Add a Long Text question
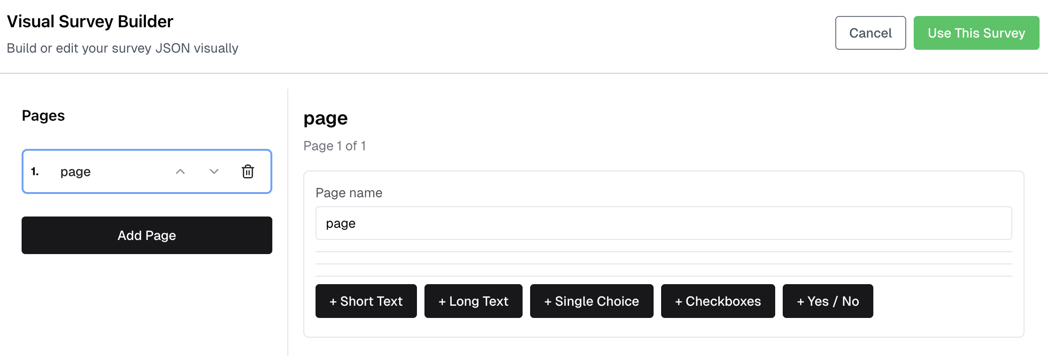Image resolution: width=1048 pixels, height=356 pixels. click(473, 301)
